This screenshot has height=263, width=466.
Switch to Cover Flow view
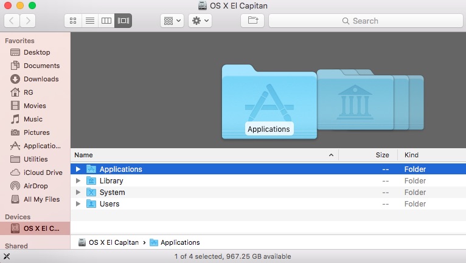(123, 21)
